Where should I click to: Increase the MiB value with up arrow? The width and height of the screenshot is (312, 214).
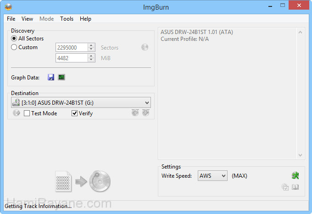91,56
